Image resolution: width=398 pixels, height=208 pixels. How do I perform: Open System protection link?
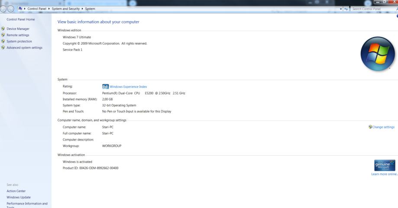coord(19,41)
